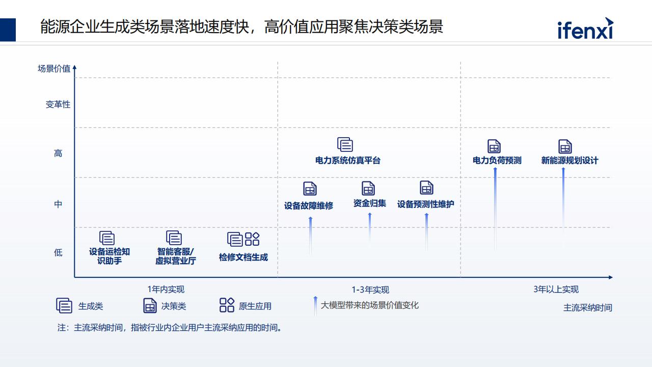Viewport: 652px width, 367px height.
Task: Click the 低 axis level label
Action: point(58,252)
